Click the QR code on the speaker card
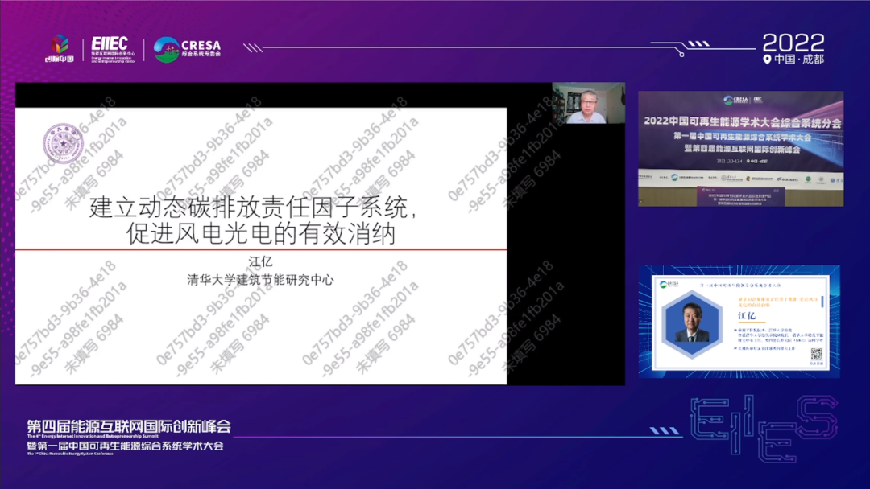Viewport: 870px width, 489px height. [x=815, y=356]
